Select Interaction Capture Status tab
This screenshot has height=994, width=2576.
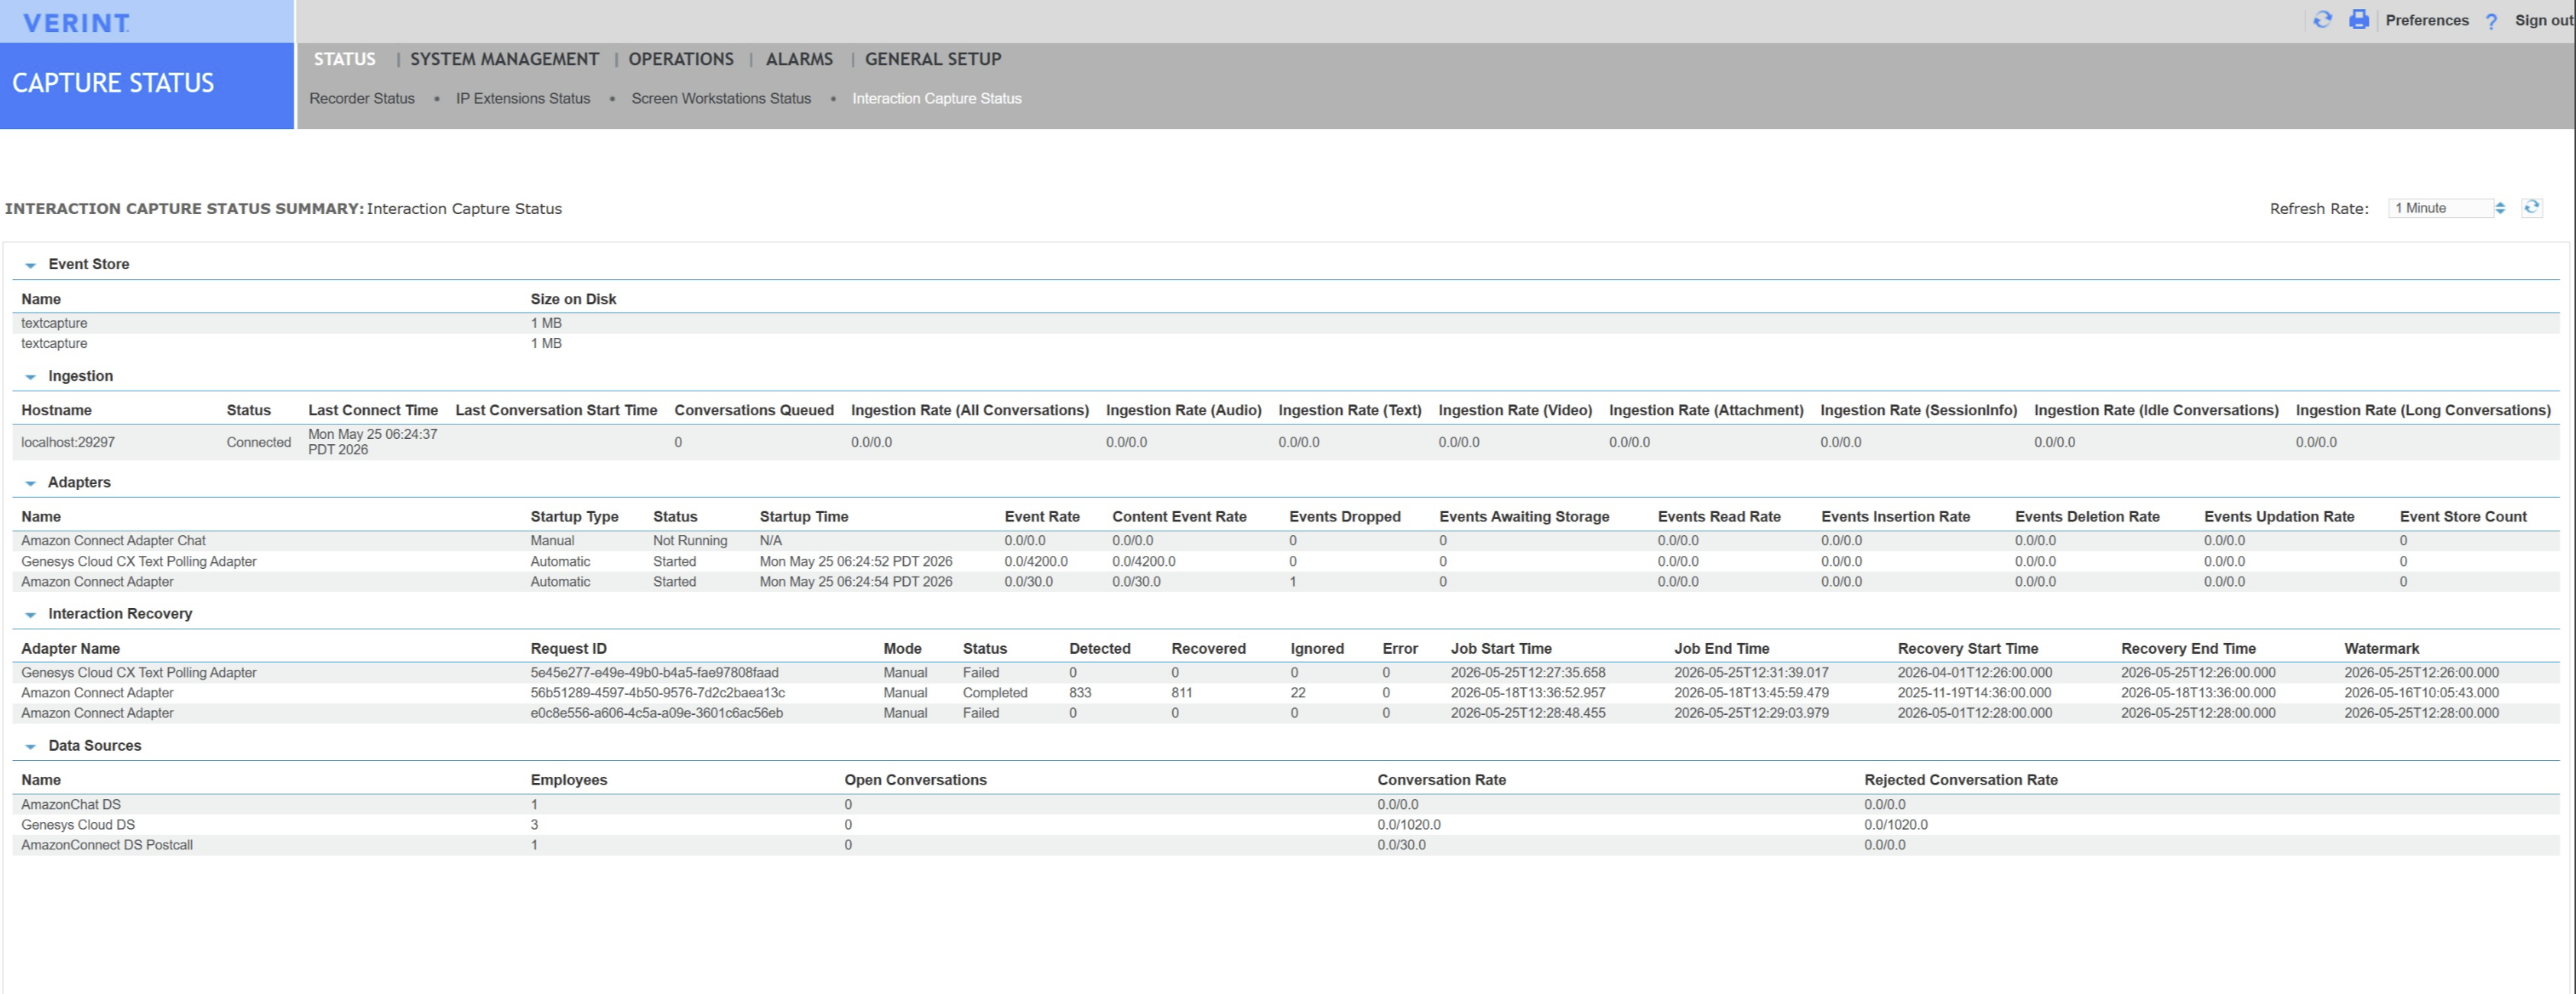[937, 98]
